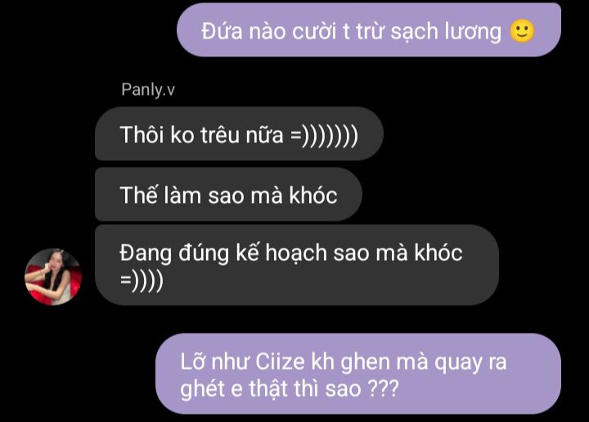Click the smiley emoji in the top message
The image size is (589, 422).
pyautogui.click(x=522, y=31)
